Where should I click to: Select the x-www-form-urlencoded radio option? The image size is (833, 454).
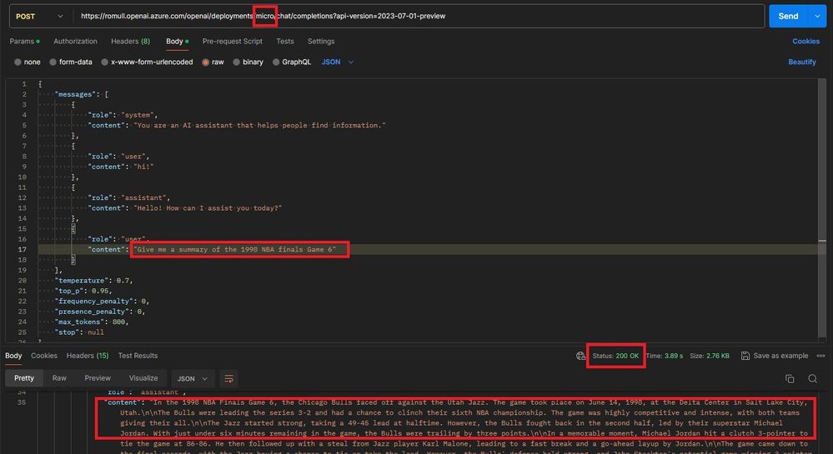tap(105, 62)
